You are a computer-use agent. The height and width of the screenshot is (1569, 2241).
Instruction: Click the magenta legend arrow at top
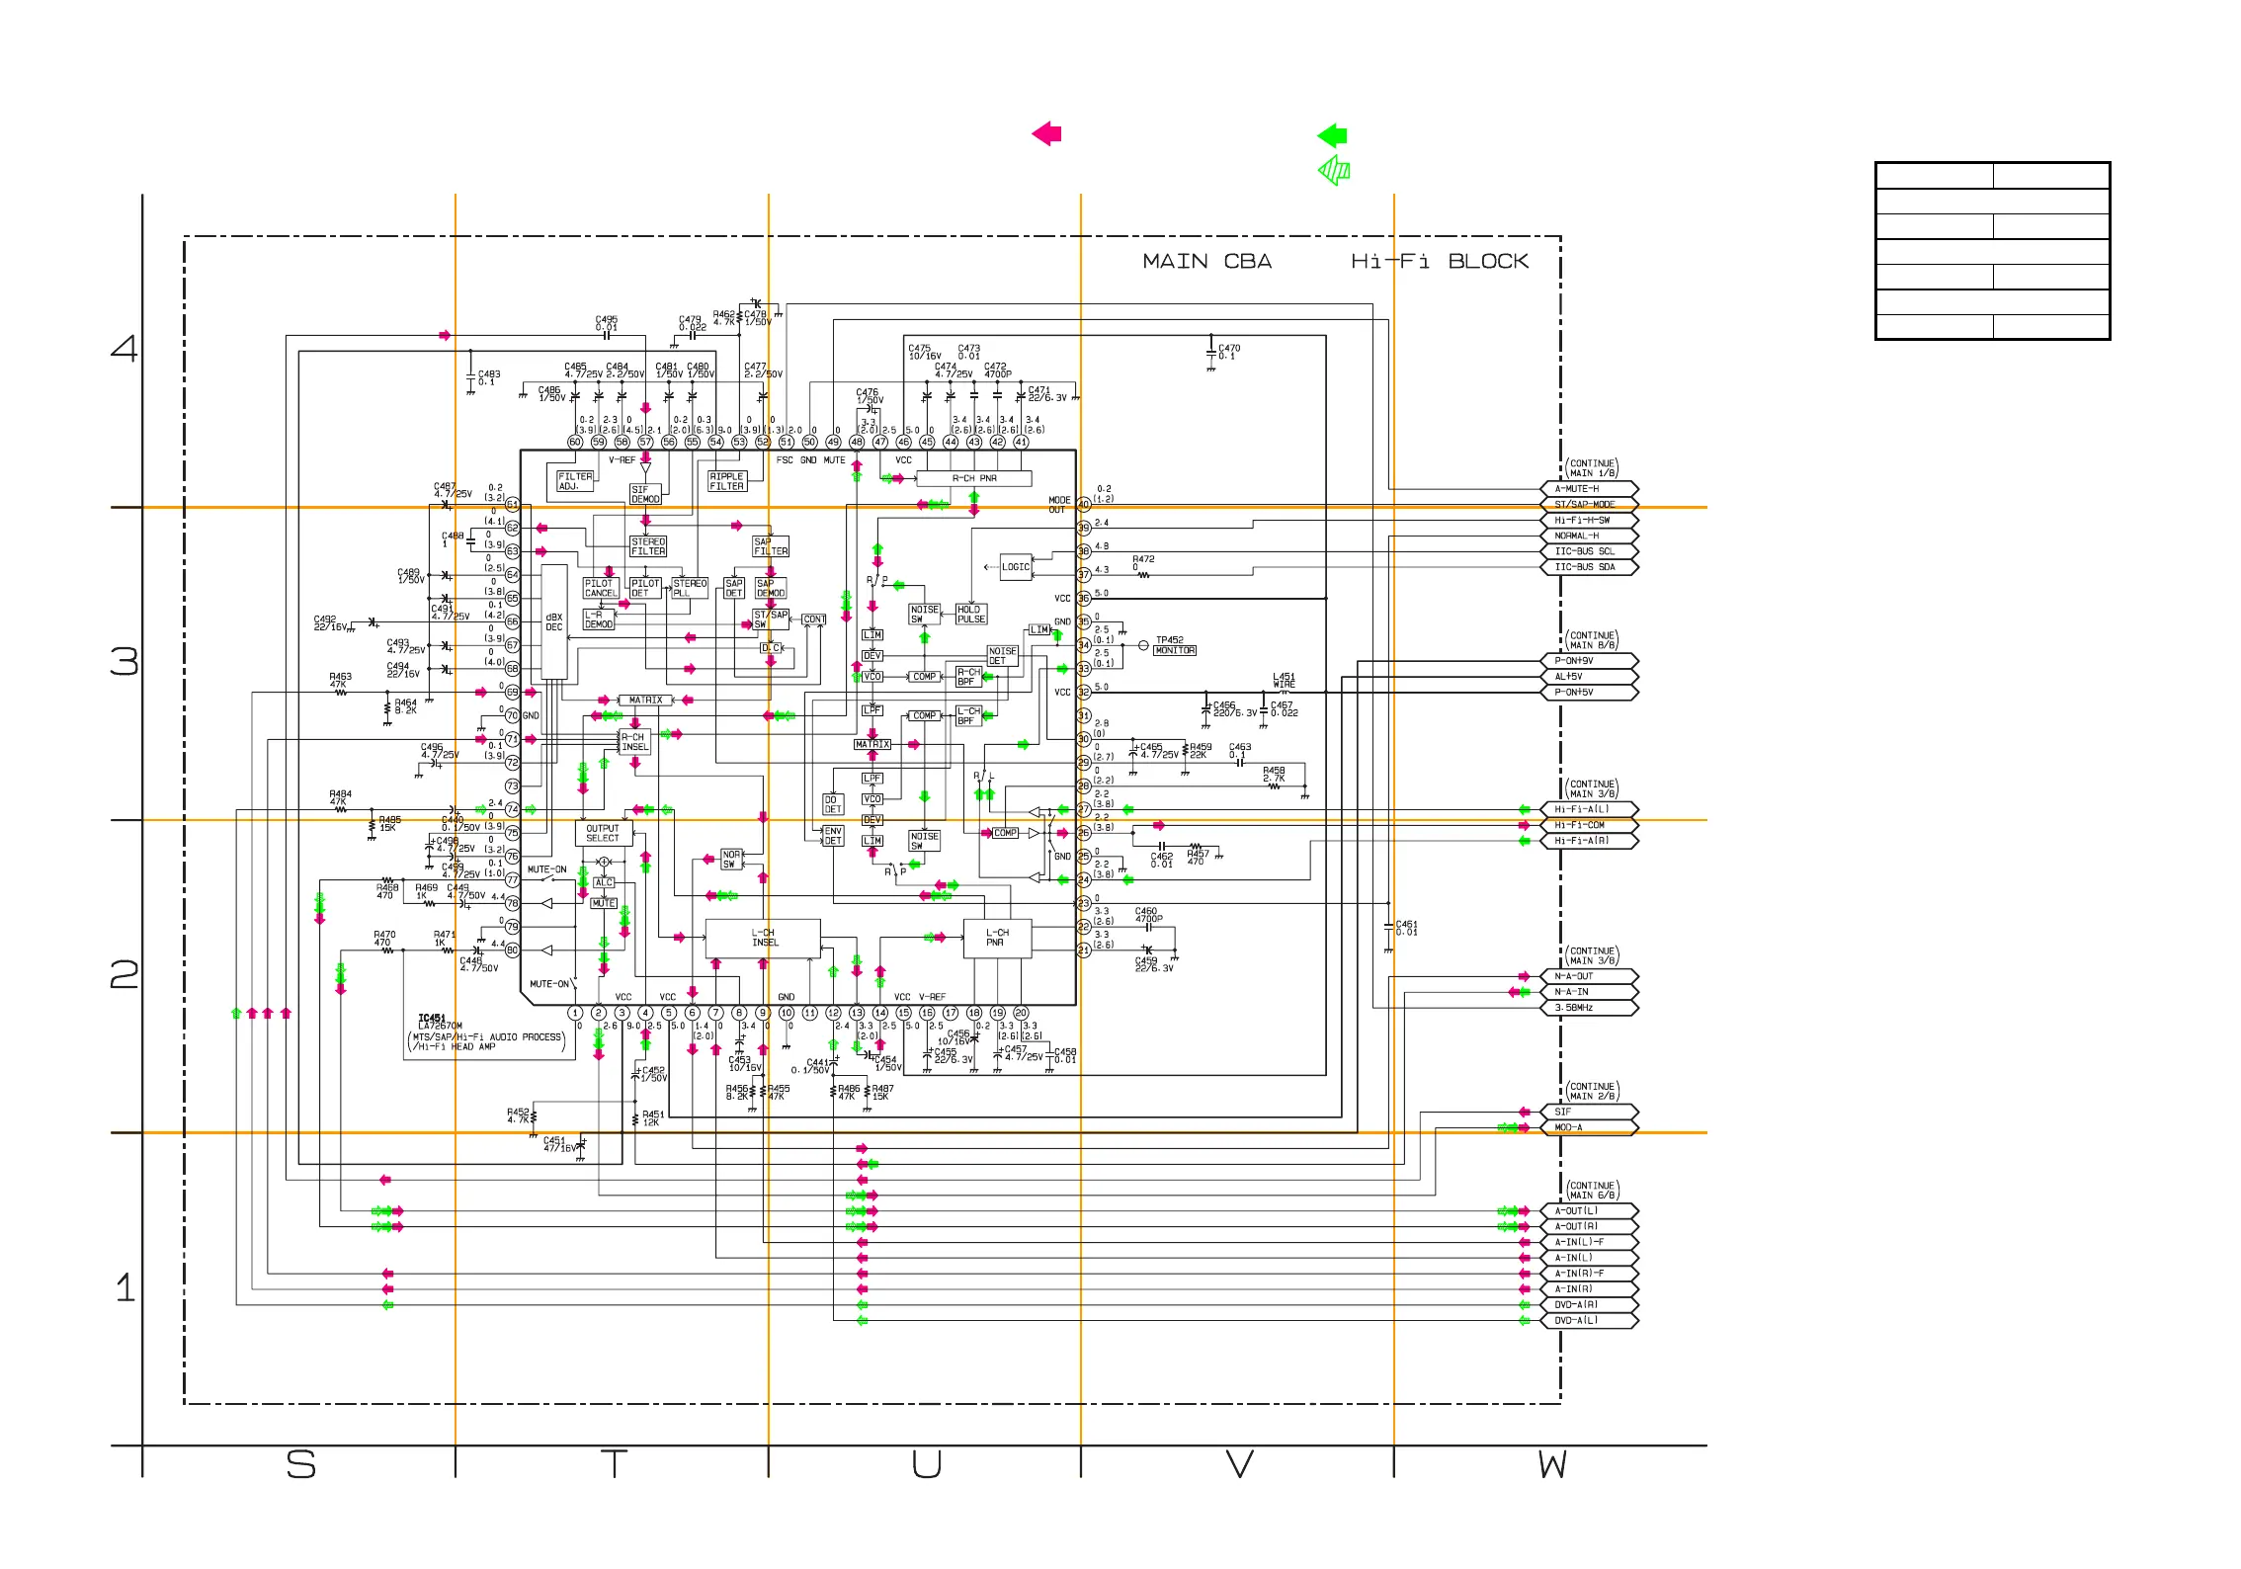1046,133
